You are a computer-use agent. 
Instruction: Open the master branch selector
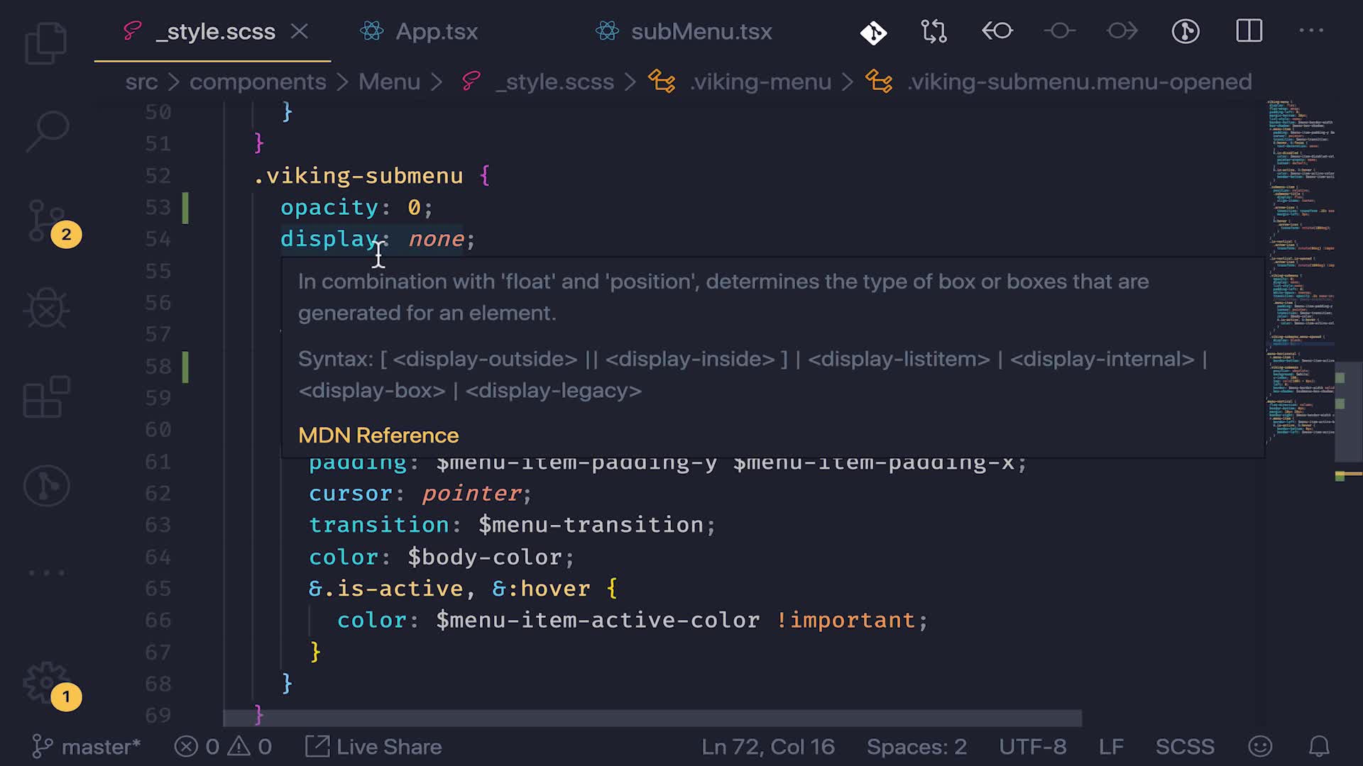click(87, 747)
